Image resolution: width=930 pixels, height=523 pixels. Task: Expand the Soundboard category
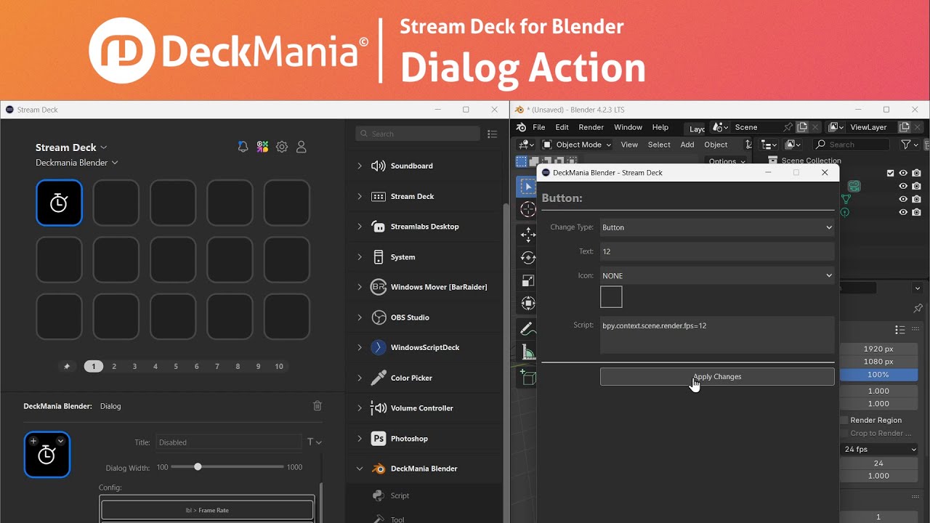point(360,166)
